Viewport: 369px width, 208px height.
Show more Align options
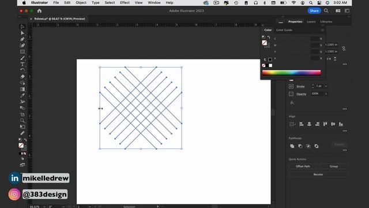[345, 131]
